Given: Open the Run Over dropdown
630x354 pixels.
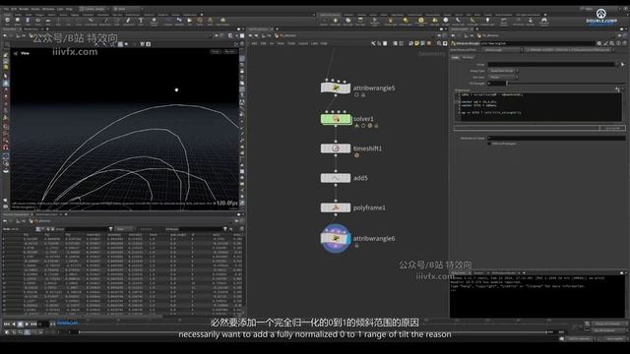Looking at the screenshot, I should pyautogui.click(x=503, y=77).
